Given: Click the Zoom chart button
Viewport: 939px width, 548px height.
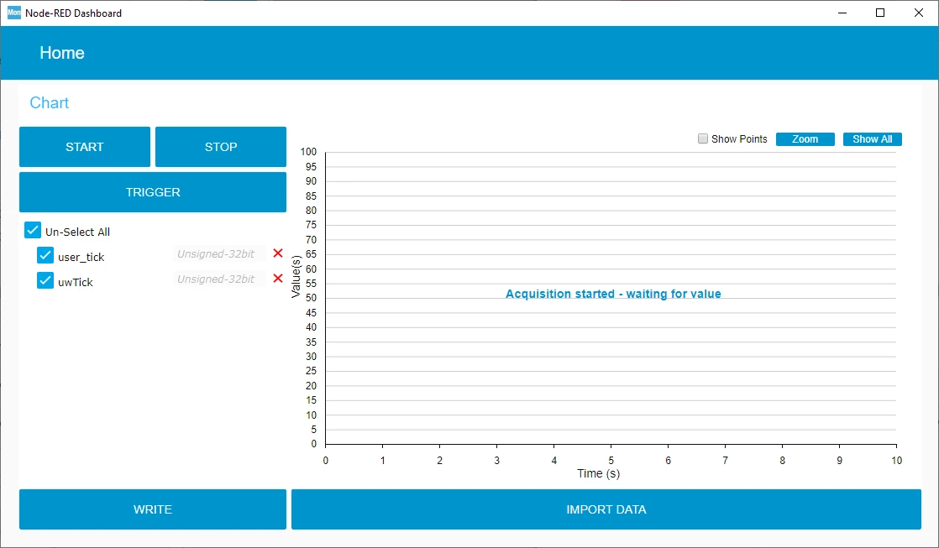Looking at the screenshot, I should point(805,138).
